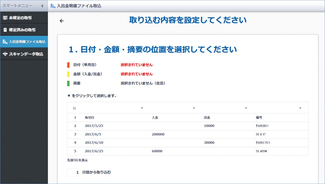Screen dimensions: 325x184
Task: Open 未確定の取引 menu item
Action: pyautogui.click(x=24, y=18)
